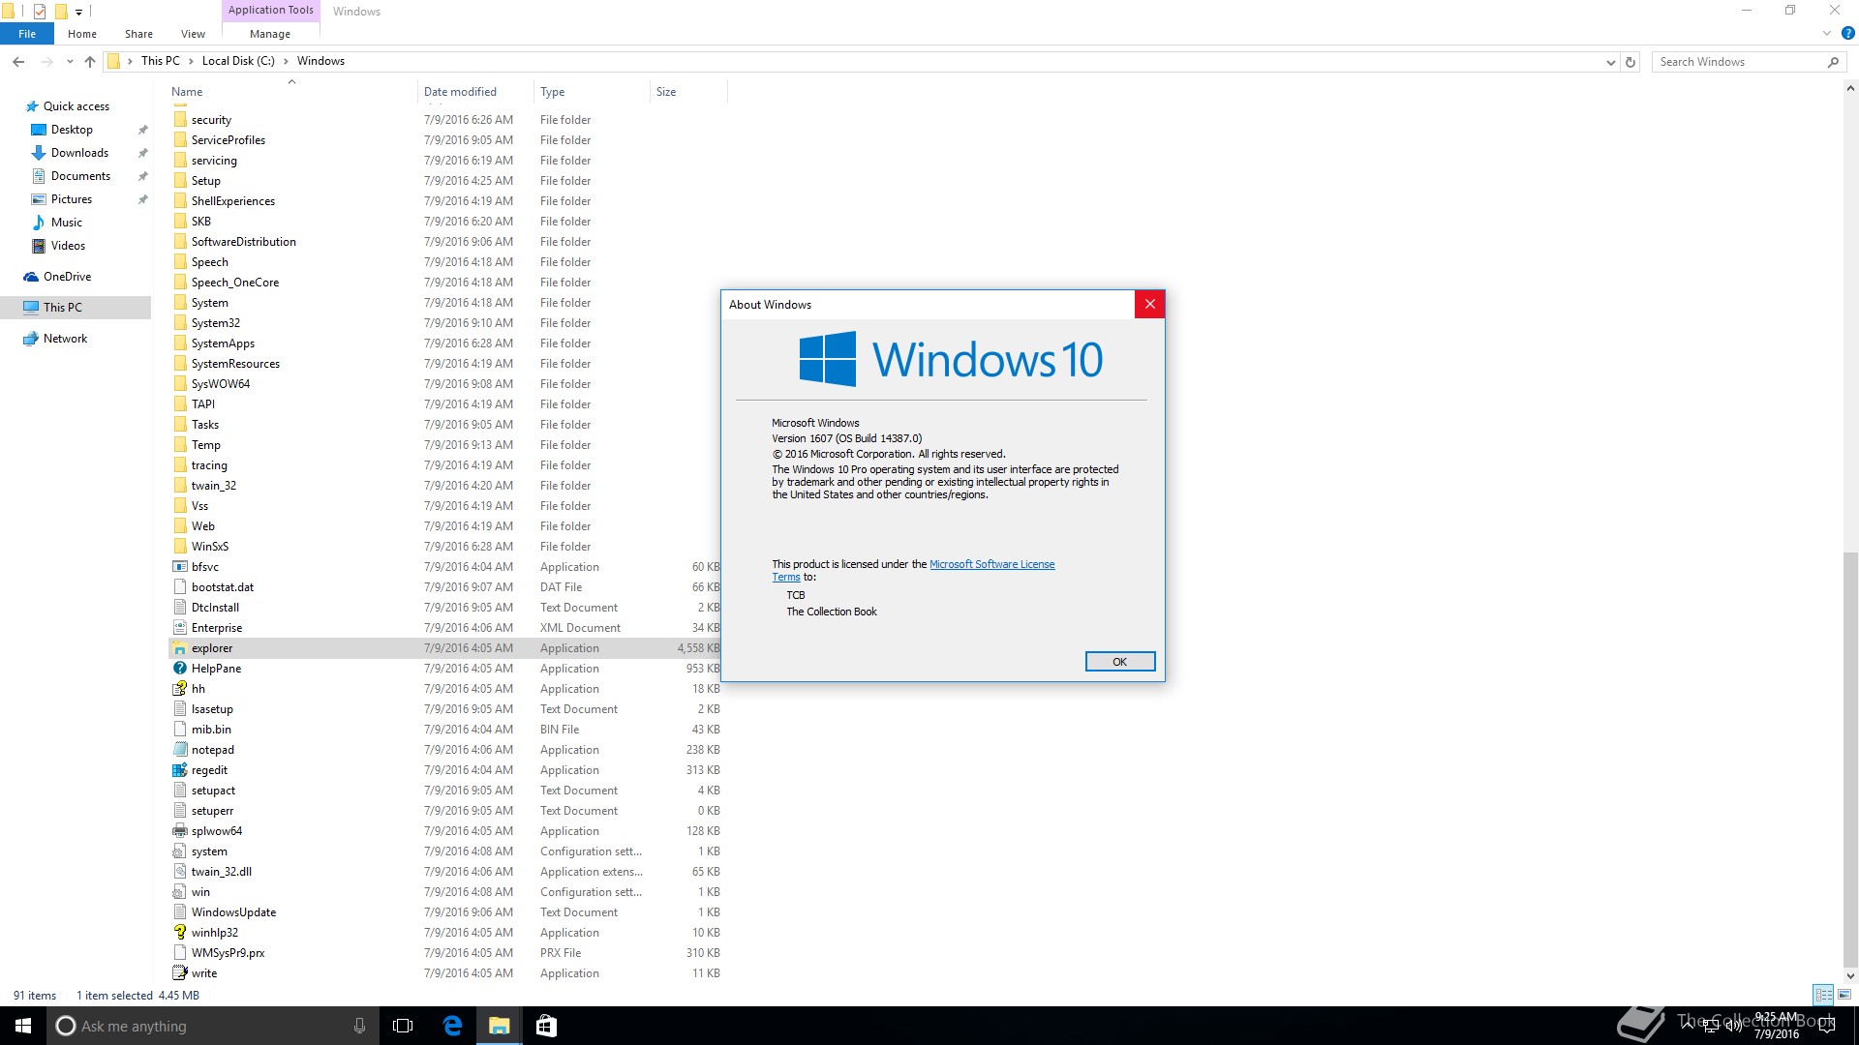Open Task View on taskbar
This screenshot has width=1859, height=1045.
pyautogui.click(x=403, y=1026)
